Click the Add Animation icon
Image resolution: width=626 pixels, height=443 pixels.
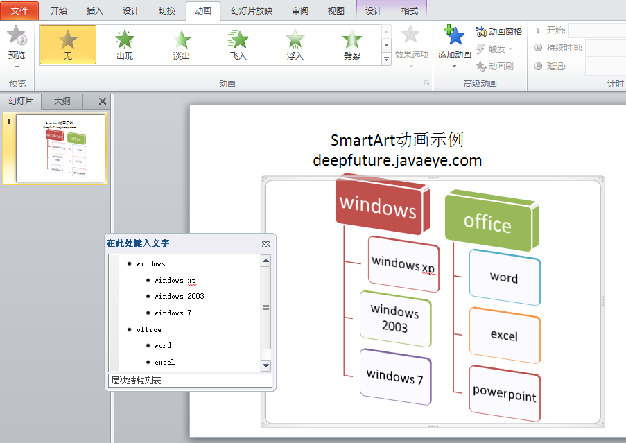454,35
